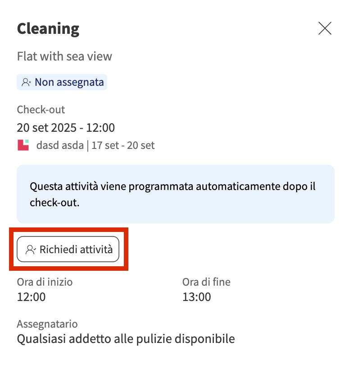Click the start time value 12:00
The width and height of the screenshot is (354, 389).
tap(31, 296)
